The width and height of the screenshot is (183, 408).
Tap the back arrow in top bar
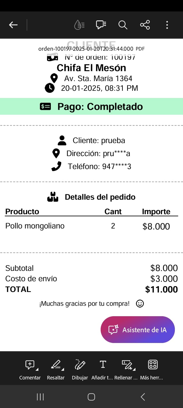(13, 25)
